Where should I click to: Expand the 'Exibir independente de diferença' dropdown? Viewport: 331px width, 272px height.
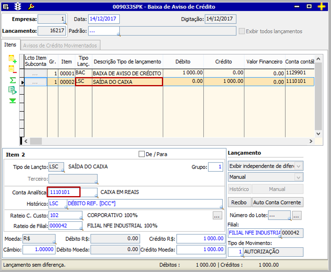click(x=299, y=165)
